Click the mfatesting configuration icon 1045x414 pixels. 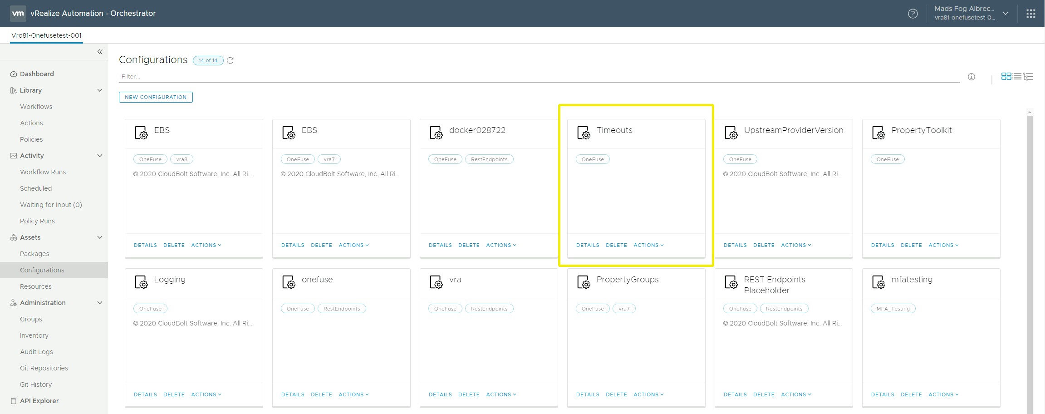coord(878,282)
